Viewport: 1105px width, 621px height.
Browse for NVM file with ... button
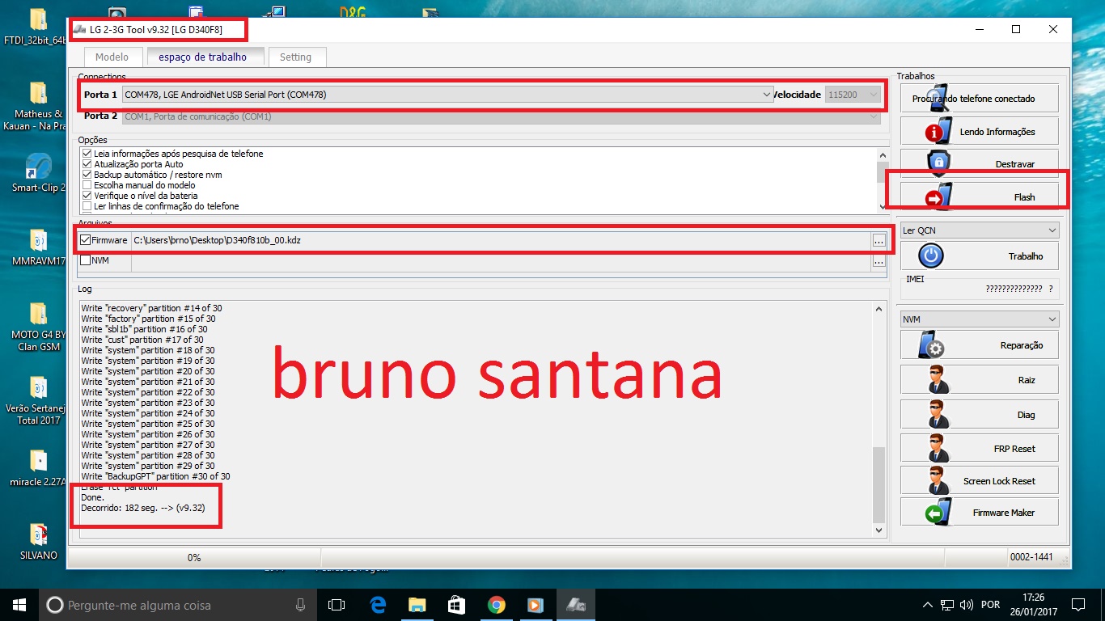(x=878, y=261)
